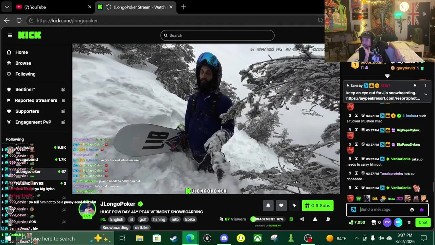The image size is (435, 245).
Task: Click the Kick logo
Action: (30, 35)
